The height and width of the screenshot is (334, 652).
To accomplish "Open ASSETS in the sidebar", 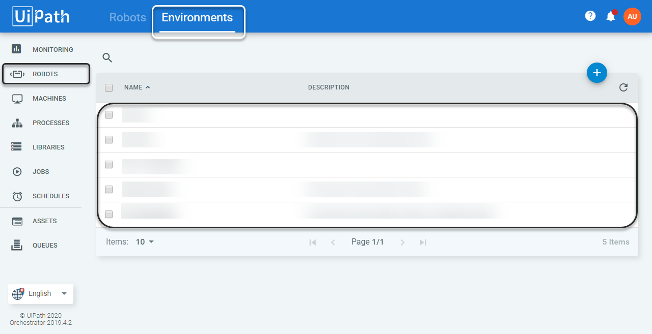I will (x=45, y=221).
